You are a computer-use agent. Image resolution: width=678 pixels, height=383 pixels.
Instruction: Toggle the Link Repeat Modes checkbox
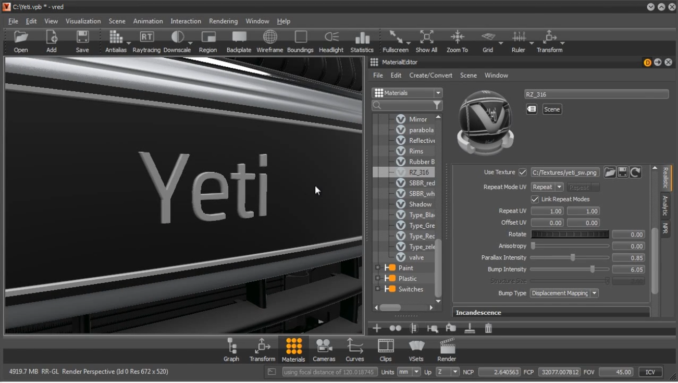[535, 199]
